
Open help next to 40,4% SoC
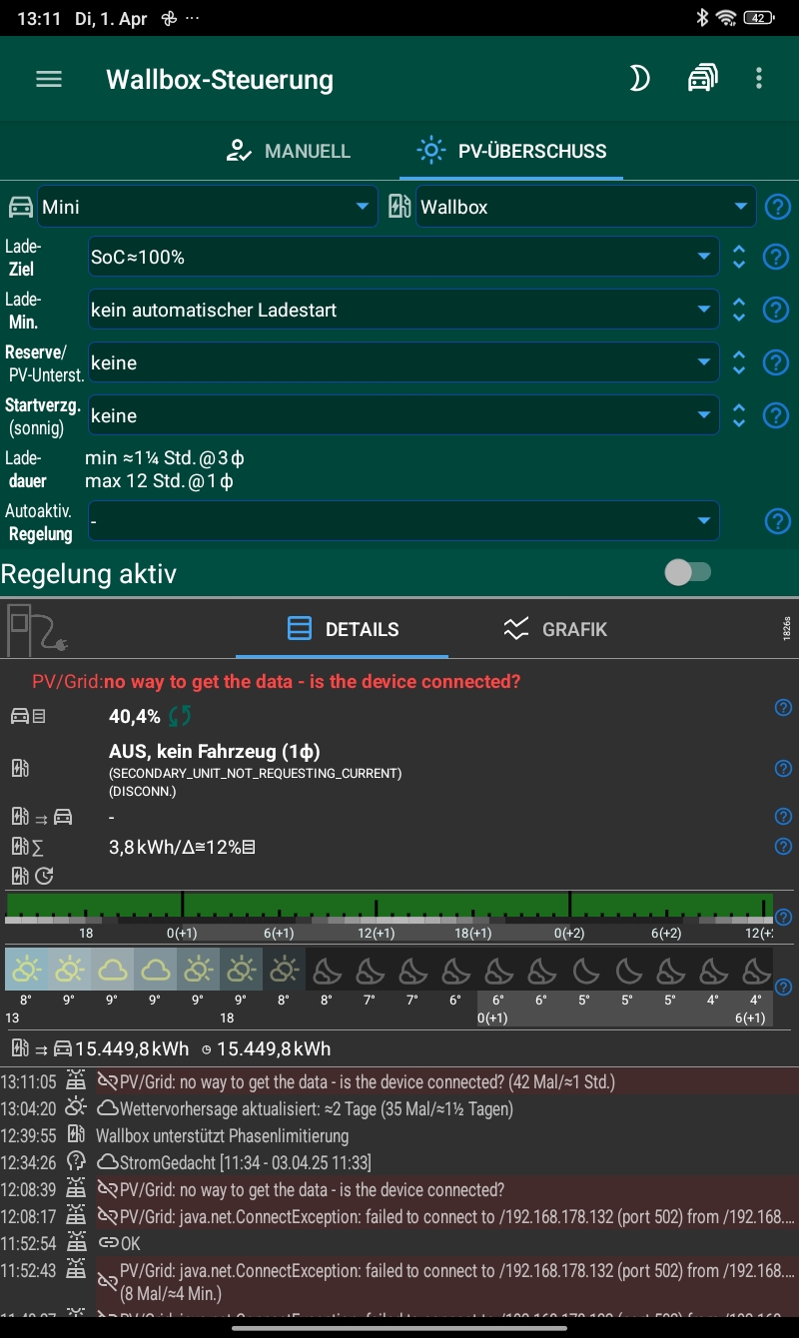point(784,708)
